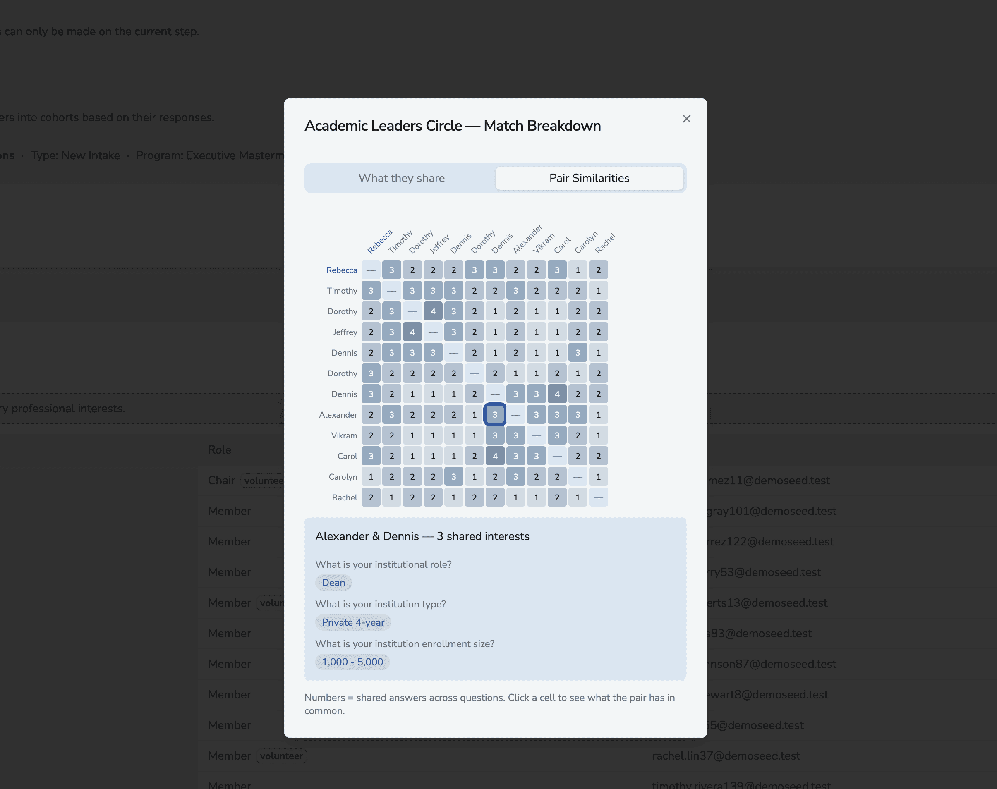Click the 1,000 - 5,000 enrollment chip
Image resolution: width=997 pixels, height=789 pixels.
352,662
